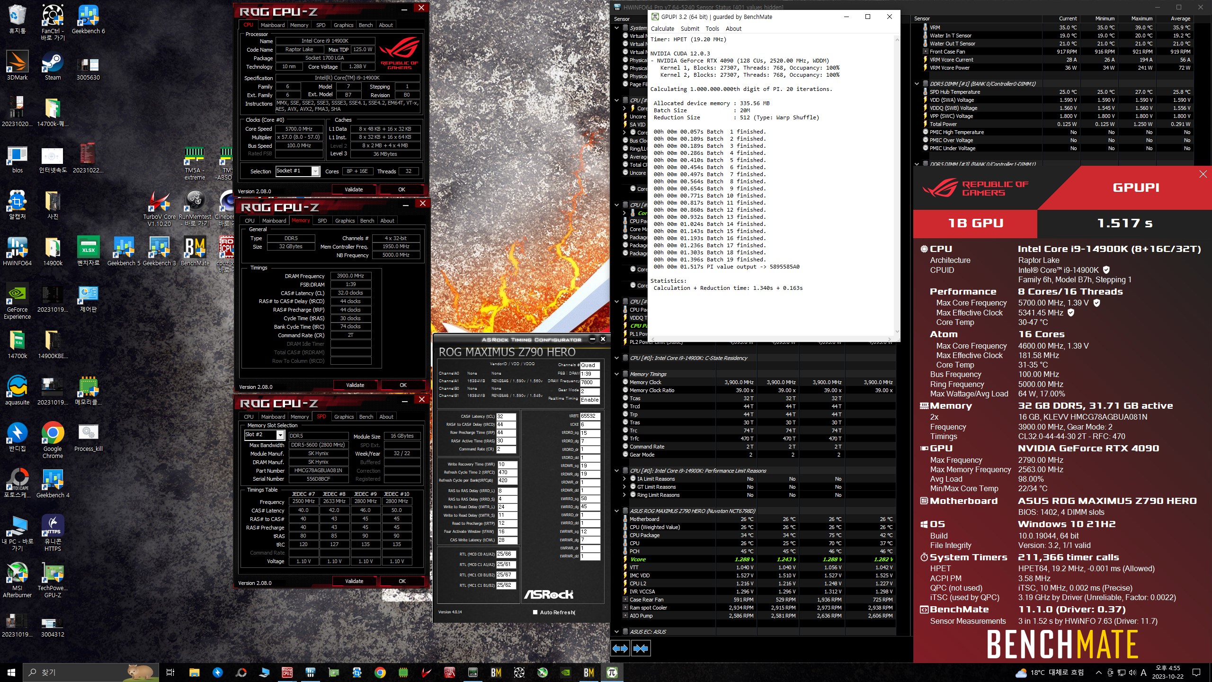This screenshot has width=1212, height=682.
Task: Launch TurboV Core V1.10.20 icon
Action: pyautogui.click(x=159, y=208)
